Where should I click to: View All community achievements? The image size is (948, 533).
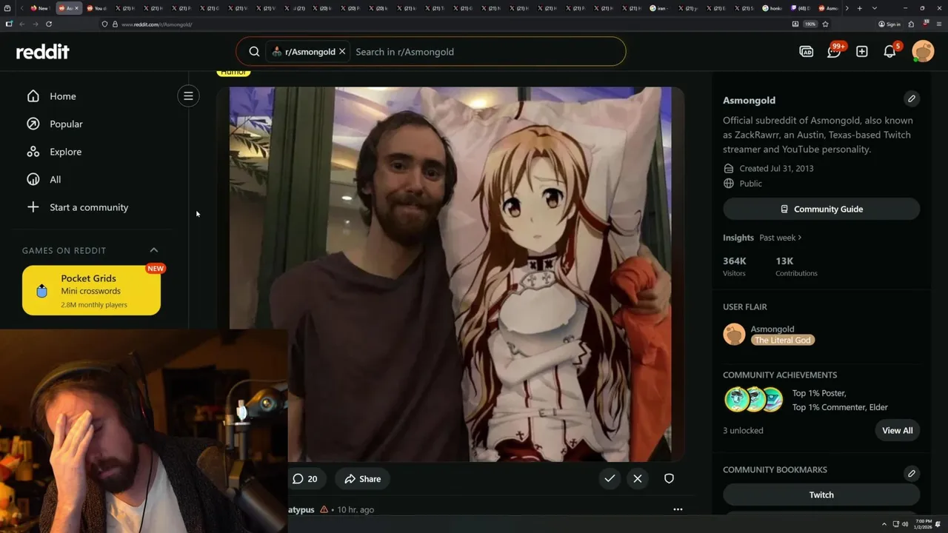898,430
